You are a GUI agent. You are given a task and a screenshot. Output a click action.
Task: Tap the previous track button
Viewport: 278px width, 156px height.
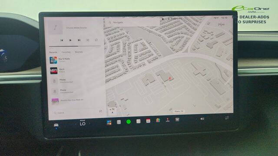[x=62, y=40]
